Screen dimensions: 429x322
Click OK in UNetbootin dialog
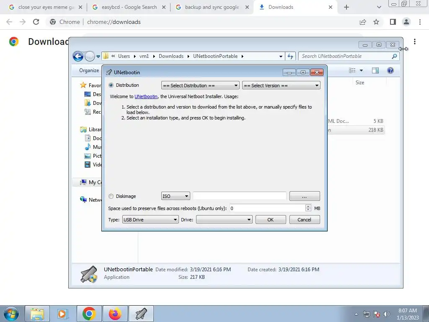[271, 220]
